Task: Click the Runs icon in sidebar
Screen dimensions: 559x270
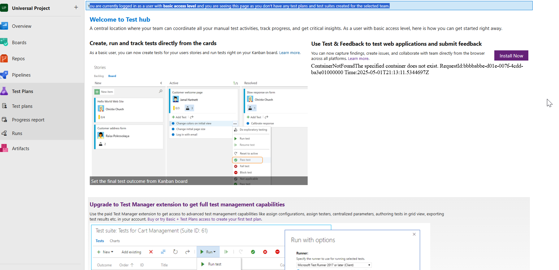Action: pos(4,133)
